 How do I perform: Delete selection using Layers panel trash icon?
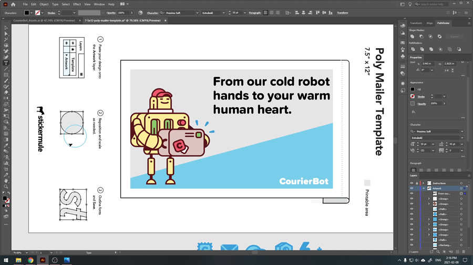coord(465,252)
